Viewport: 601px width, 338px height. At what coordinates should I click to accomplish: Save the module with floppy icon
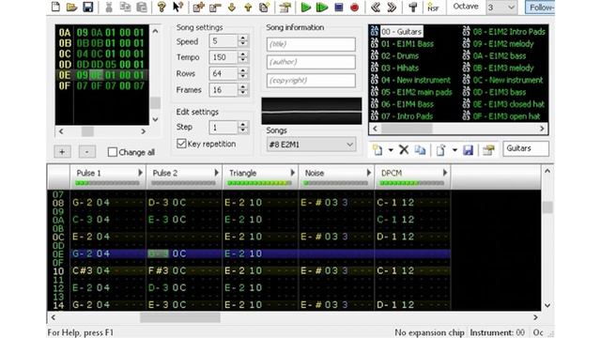87,7
